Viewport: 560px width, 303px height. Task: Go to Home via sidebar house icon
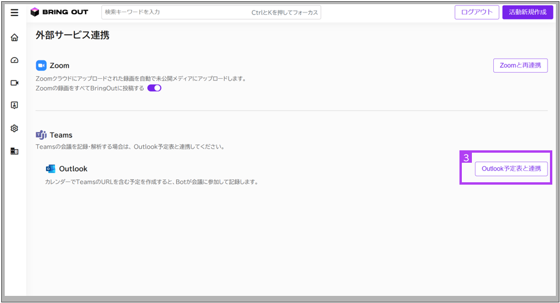14,37
